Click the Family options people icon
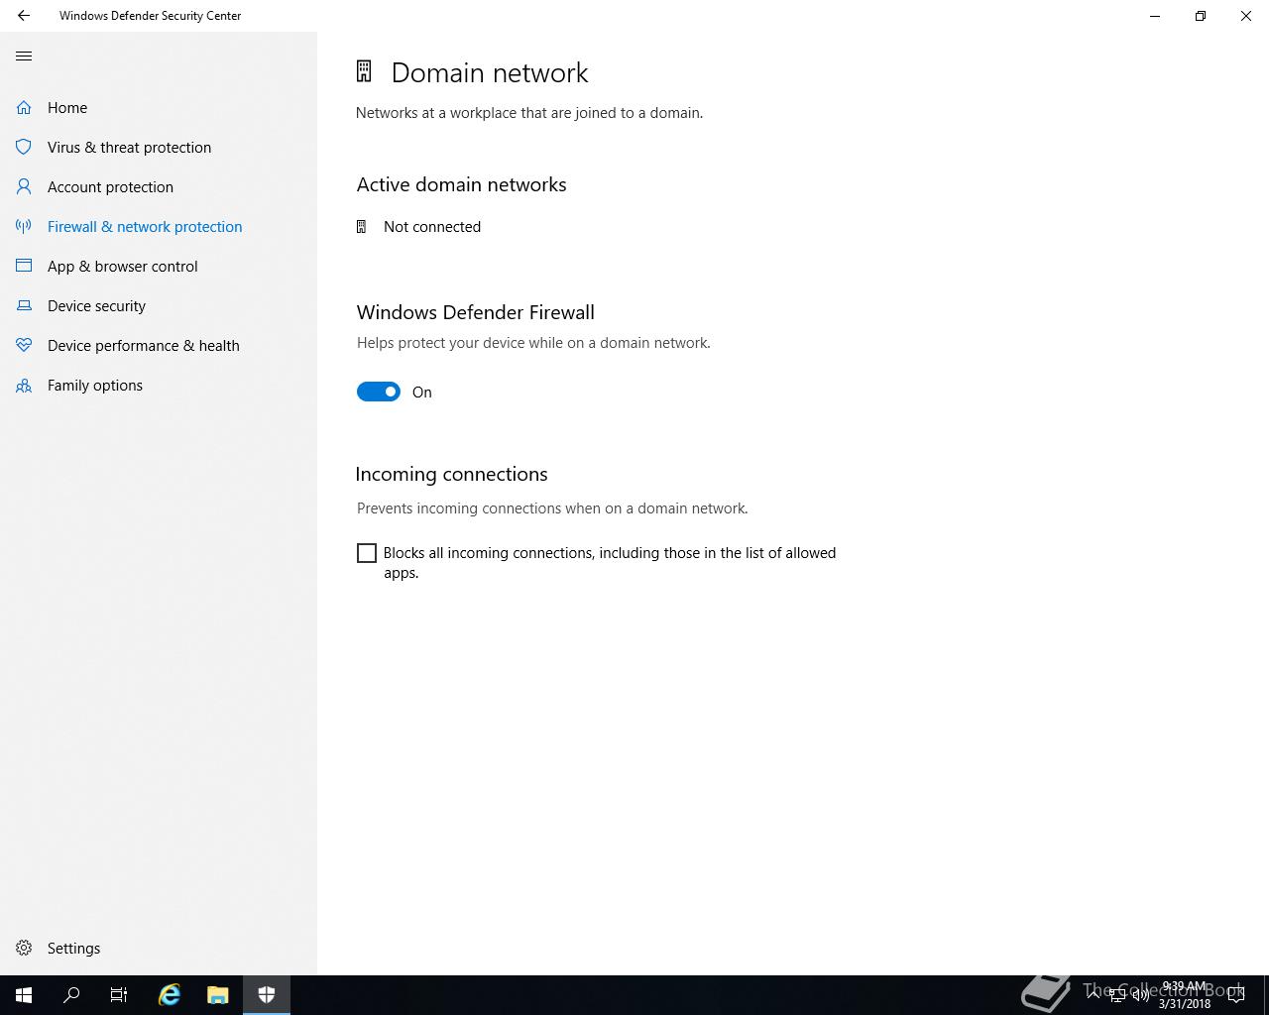Screen dimensions: 1269x1015 (24, 385)
